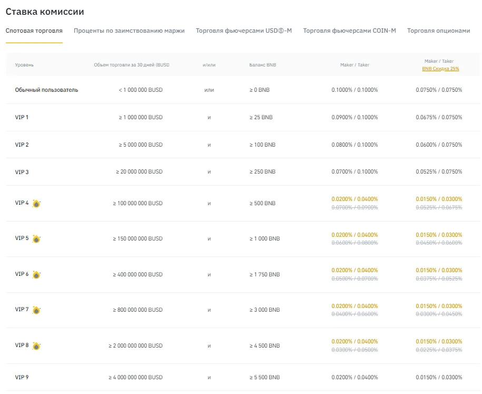
Task: Click the active Спотовая торговля tab
Action: coord(34,31)
